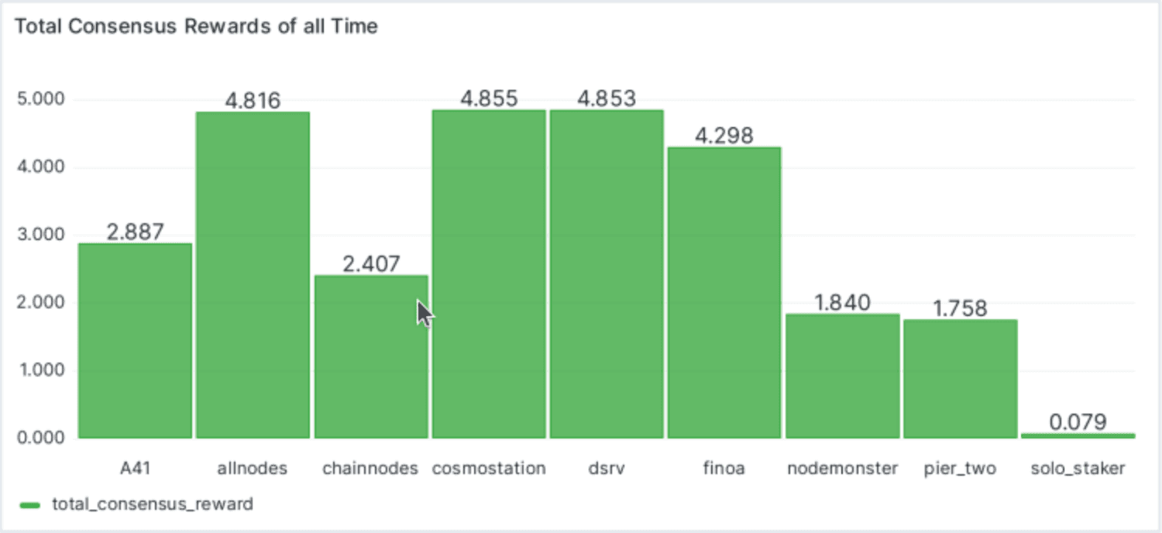This screenshot has height=533, width=1162.
Task: Click the chainnodes bar
Action: point(370,356)
